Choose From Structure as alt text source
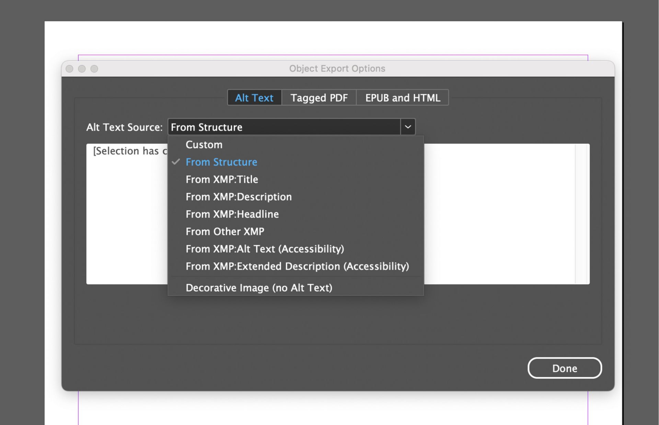This screenshot has width=659, height=425. pos(221,162)
